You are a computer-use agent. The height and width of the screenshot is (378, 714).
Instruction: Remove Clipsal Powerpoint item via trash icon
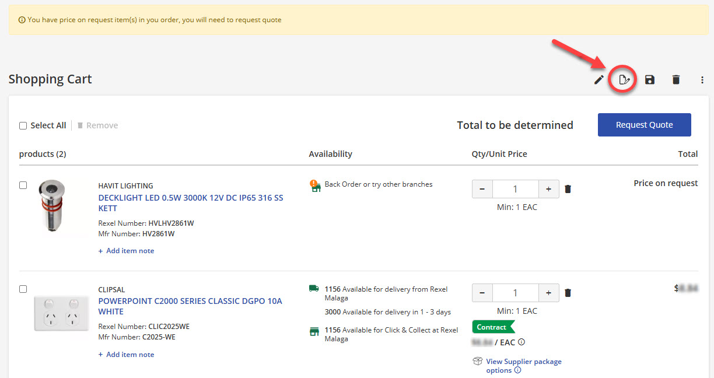[568, 293]
